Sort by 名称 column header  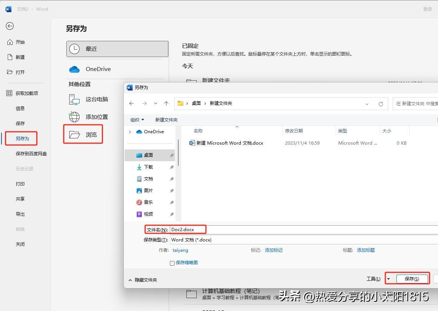pos(198,131)
